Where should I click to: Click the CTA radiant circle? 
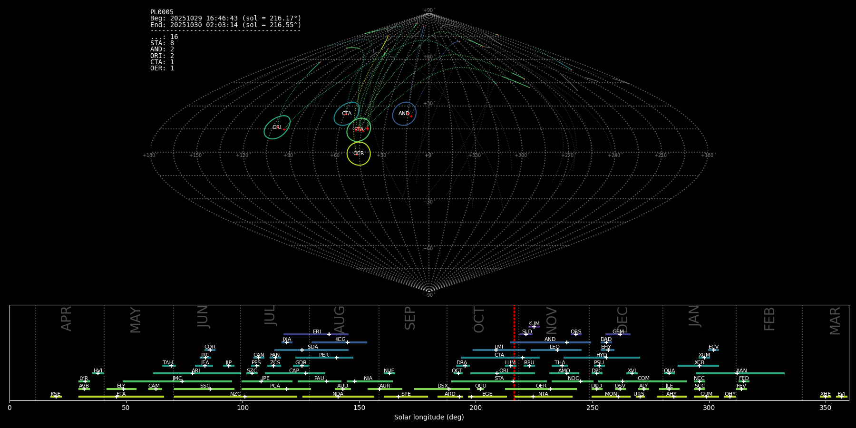coord(347,114)
